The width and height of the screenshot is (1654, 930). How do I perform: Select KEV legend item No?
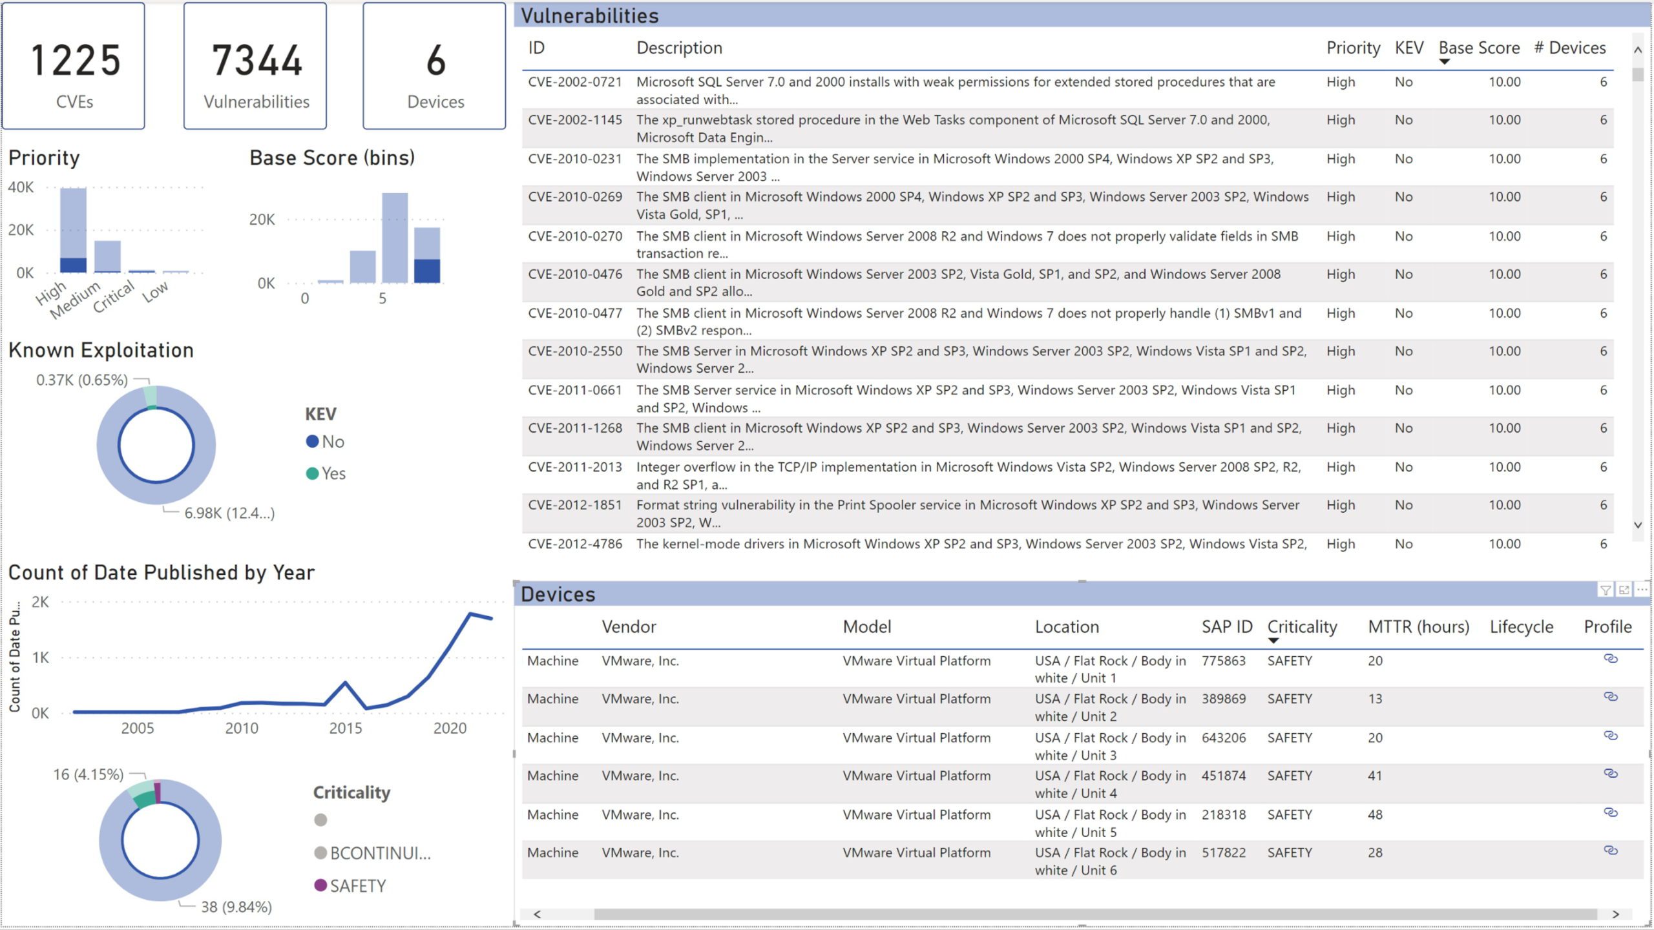pyautogui.click(x=325, y=442)
